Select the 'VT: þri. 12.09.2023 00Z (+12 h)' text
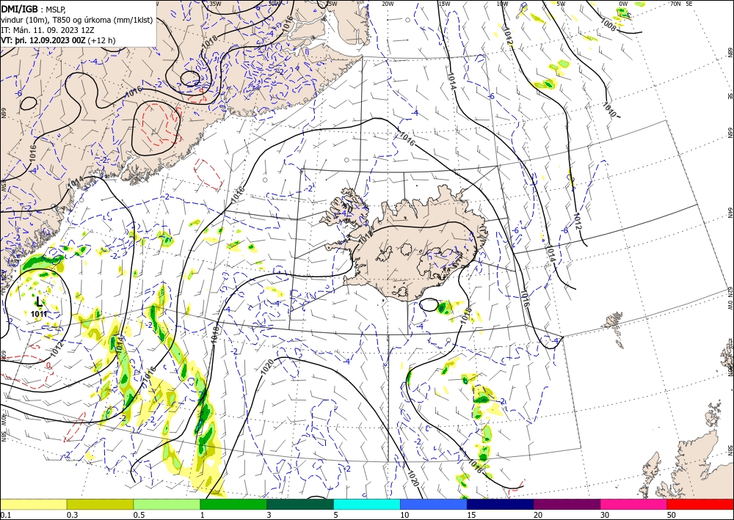Image resolution: width=734 pixels, height=520 pixels. tap(58, 40)
